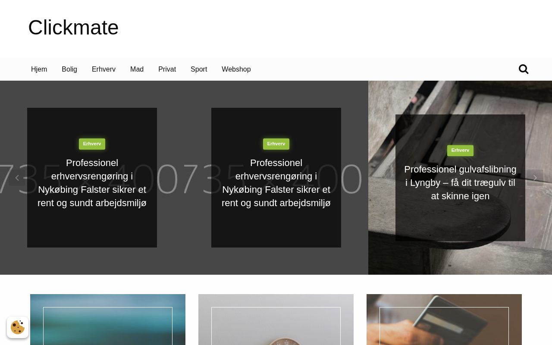Navigate to the Sport category

coord(199,69)
